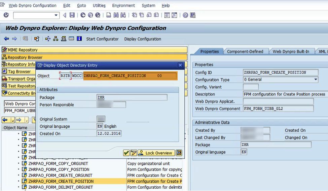Go to the next page with the toolbar icon
The image size is (328, 191).
click(149, 15)
